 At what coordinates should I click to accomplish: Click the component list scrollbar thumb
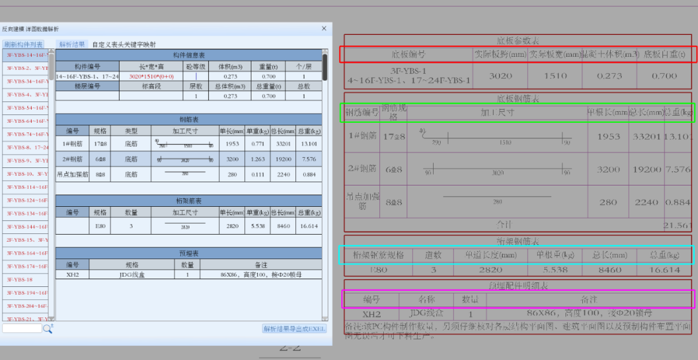(x=50, y=68)
